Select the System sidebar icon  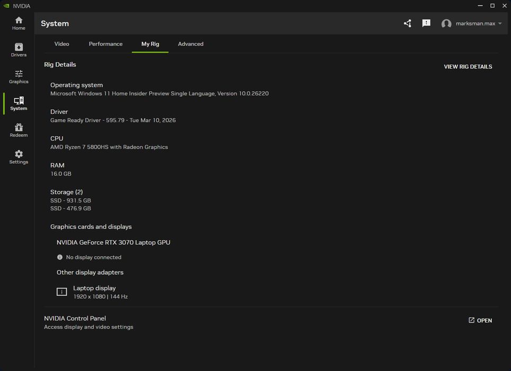pyautogui.click(x=19, y=103)
